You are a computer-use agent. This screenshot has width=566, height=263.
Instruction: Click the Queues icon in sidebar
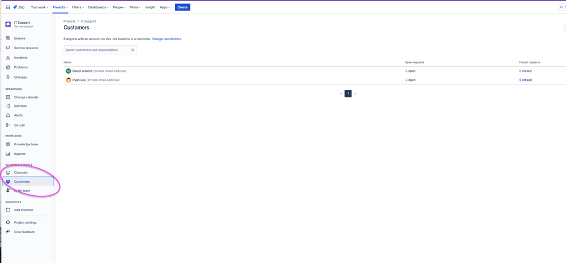point(8,38)
